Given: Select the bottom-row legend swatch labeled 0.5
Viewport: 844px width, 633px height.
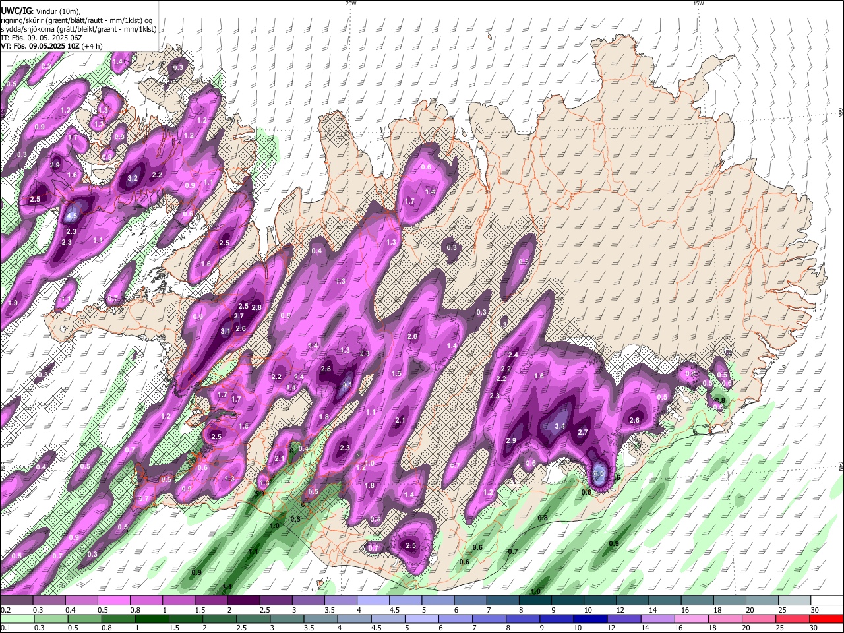Looking at the screenshot, I should tap(84, 618).
